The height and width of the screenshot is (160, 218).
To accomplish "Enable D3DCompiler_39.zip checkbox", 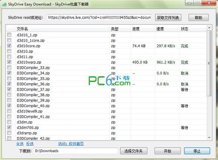I will coord(9,100).
